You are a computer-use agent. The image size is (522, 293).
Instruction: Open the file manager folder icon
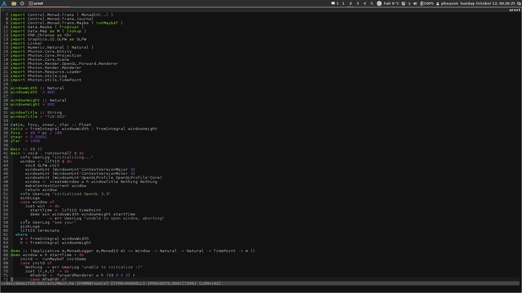(x=14, y=4)
